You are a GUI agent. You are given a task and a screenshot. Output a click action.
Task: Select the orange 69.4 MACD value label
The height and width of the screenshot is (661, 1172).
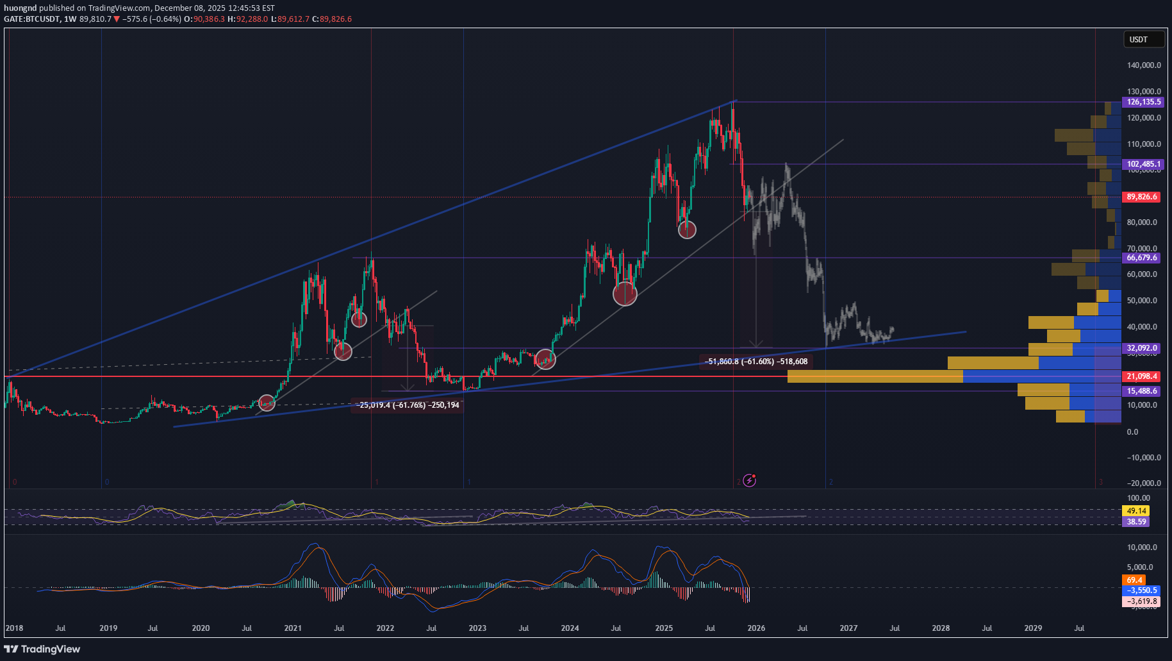[x=1134, y=580]
